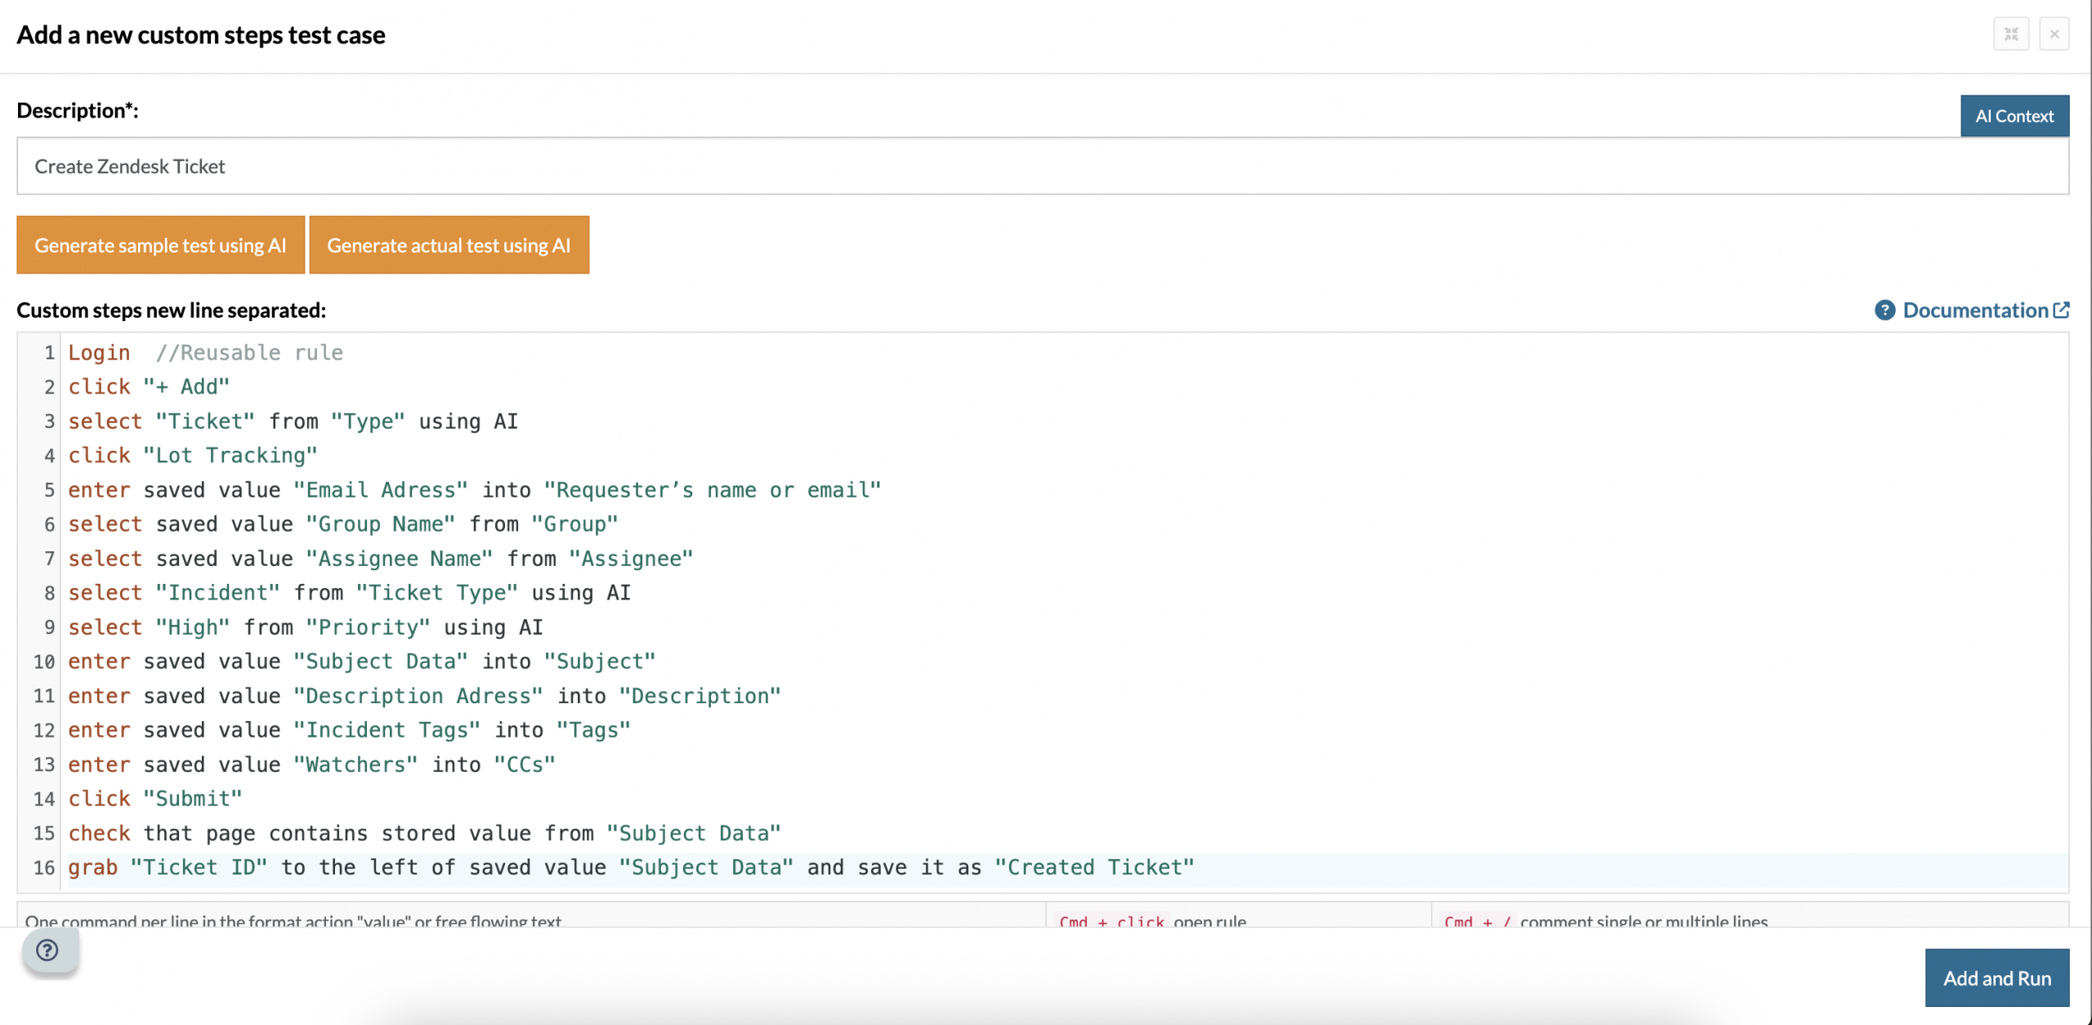Edit the Description field "Create Zendesk Ticket"
This screenshot has width=2092, height=1025.
coord(1043,167)
